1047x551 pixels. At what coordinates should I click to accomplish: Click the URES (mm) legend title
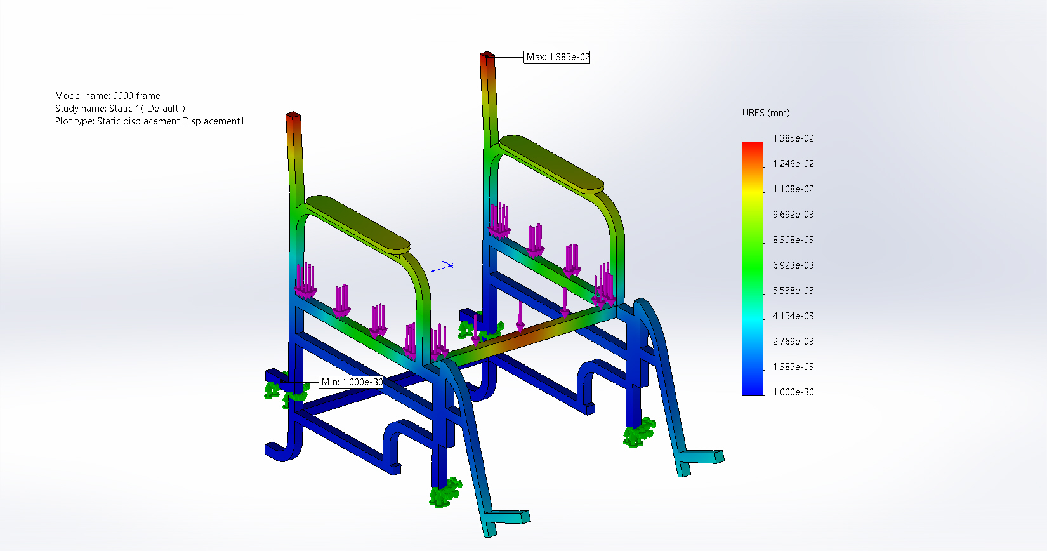(x=766, y=113)
